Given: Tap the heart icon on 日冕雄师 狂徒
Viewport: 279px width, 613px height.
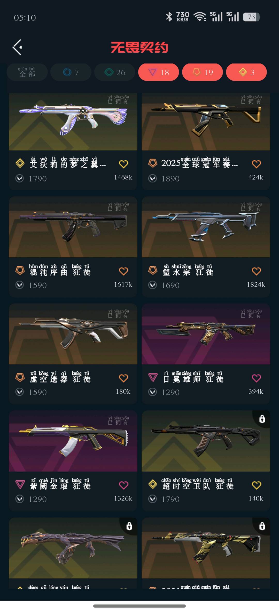Looking at the screenshot, I should pos(256,378).
